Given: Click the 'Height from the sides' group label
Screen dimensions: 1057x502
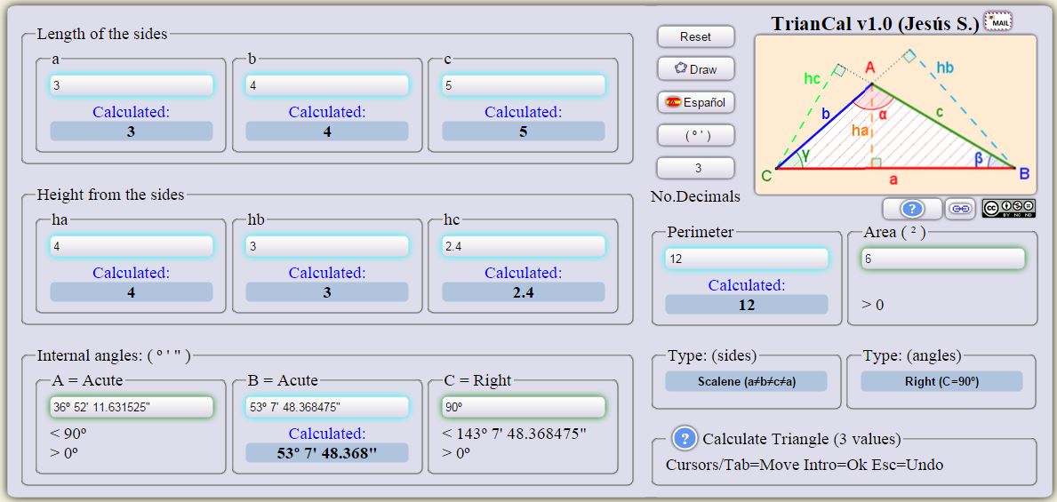Looking at the screenshot, I should point(110,195).
